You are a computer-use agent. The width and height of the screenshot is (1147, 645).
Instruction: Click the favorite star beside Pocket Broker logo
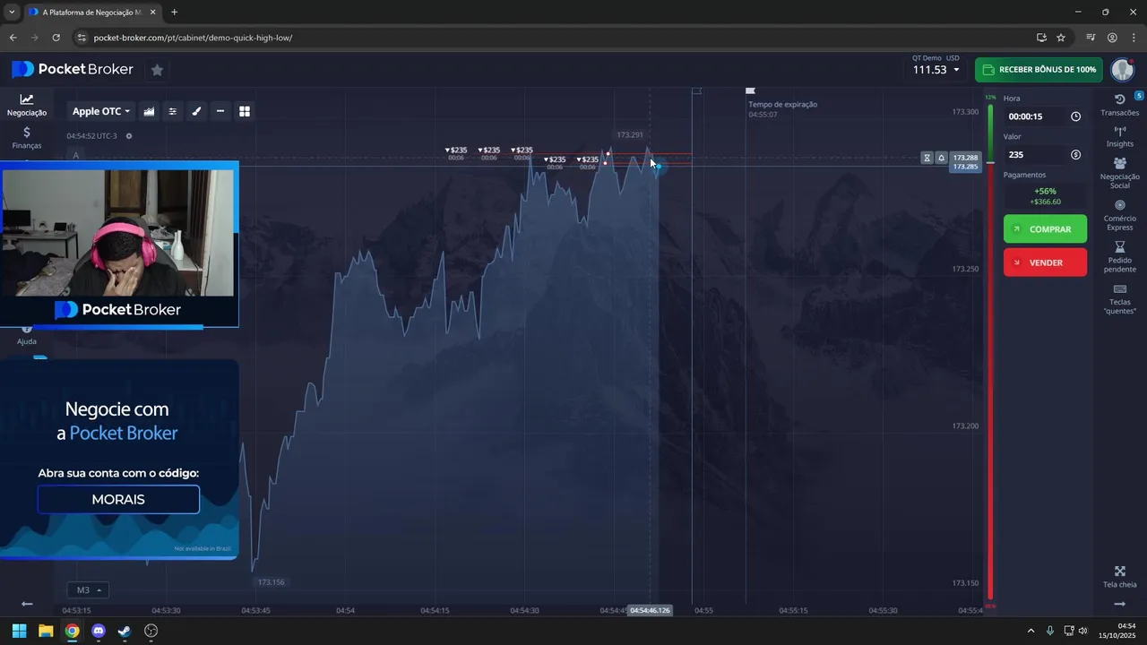tap(157, 69)
